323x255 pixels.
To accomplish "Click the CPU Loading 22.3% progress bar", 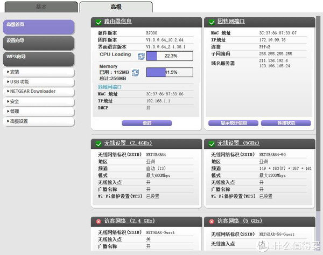I will pos(170,56).
